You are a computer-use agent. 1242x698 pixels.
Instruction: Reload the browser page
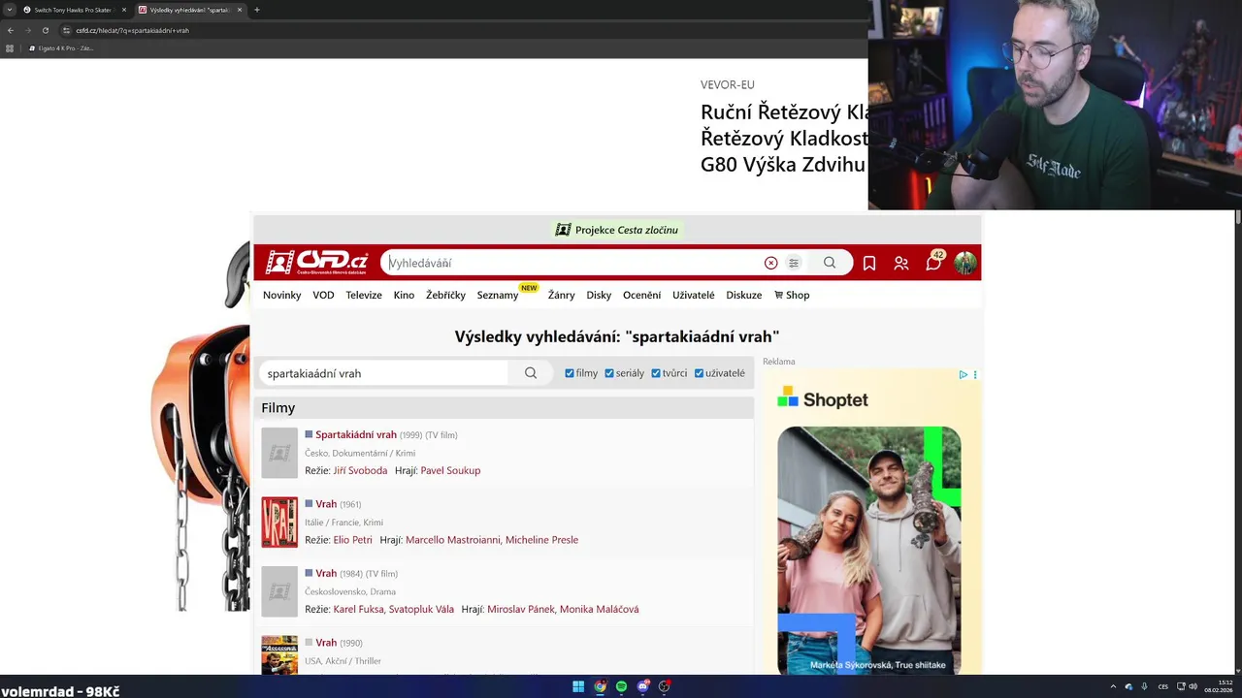[45, 30]
